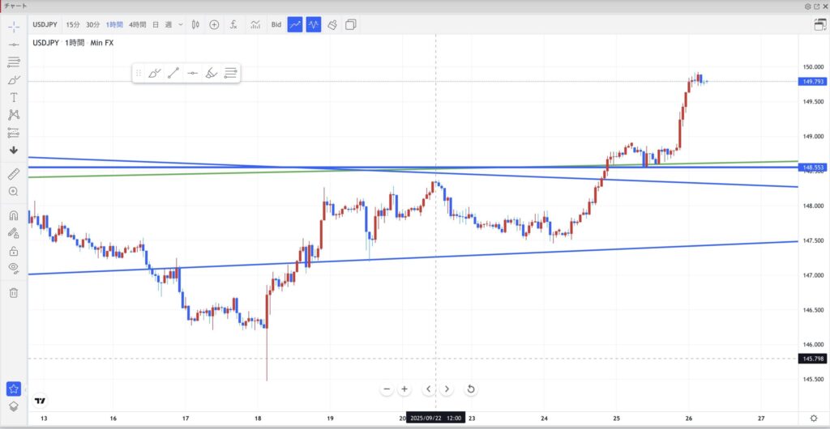Viewport: 830px width, 429px height.
Task: Open the candlestick chart style selector
Action: (x=195, y=25)
